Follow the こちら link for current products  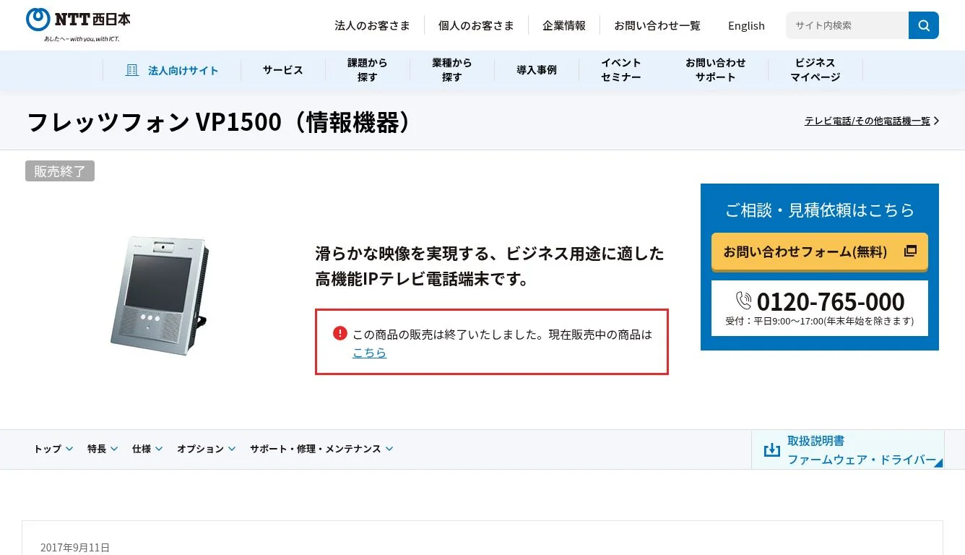pos(369,353)
